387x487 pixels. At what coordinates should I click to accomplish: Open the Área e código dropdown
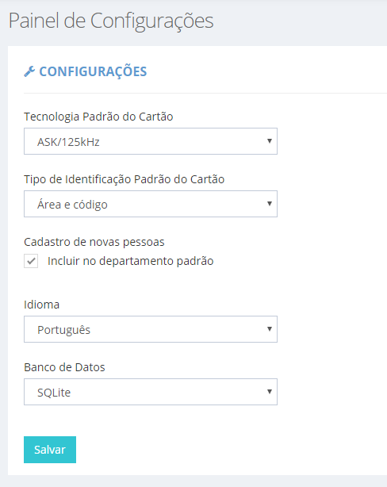(151, 204)
